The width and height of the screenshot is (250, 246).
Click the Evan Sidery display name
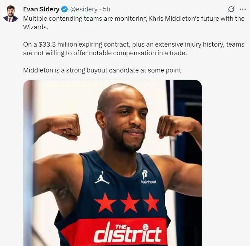coord(41,9)
